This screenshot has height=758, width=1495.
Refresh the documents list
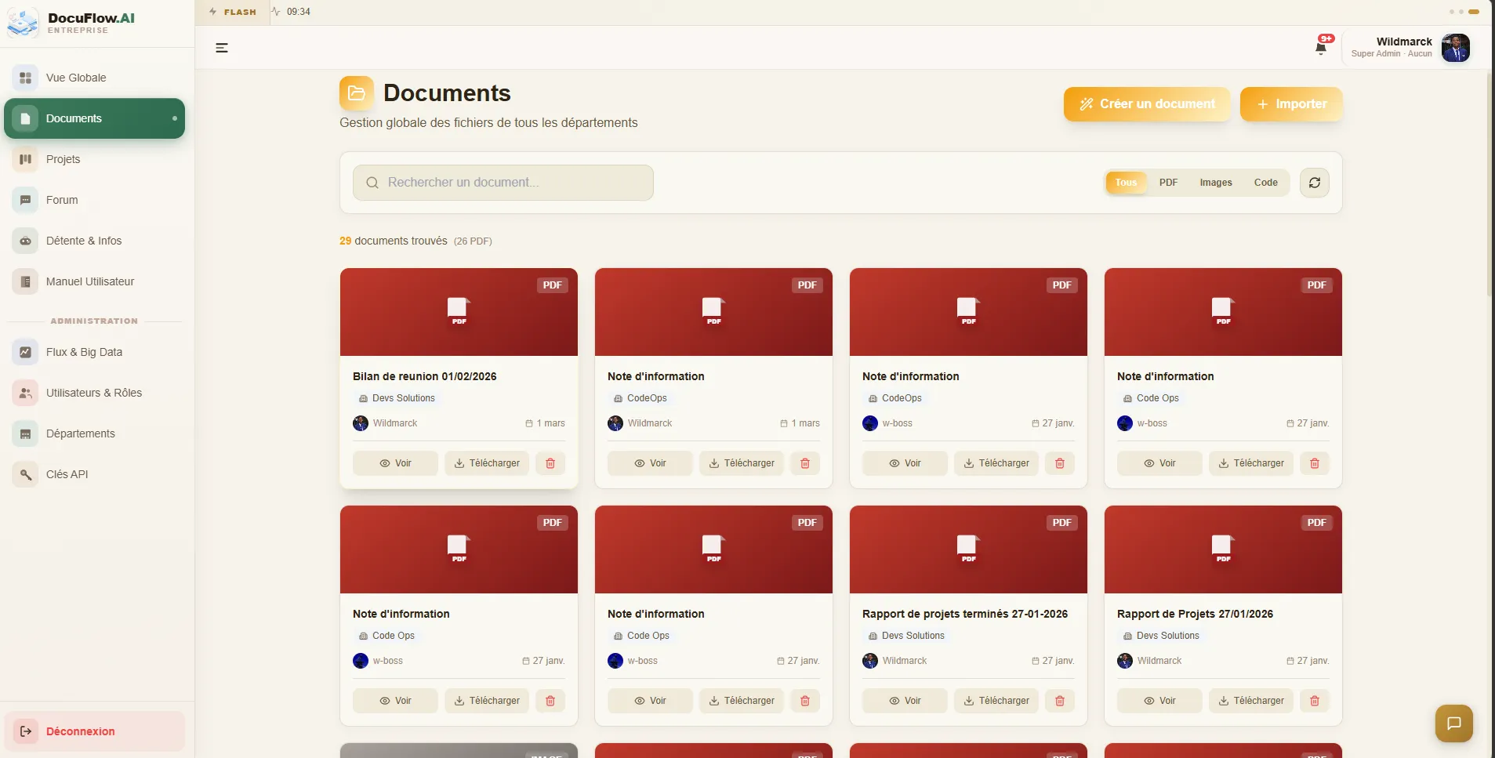point(1315,183)
